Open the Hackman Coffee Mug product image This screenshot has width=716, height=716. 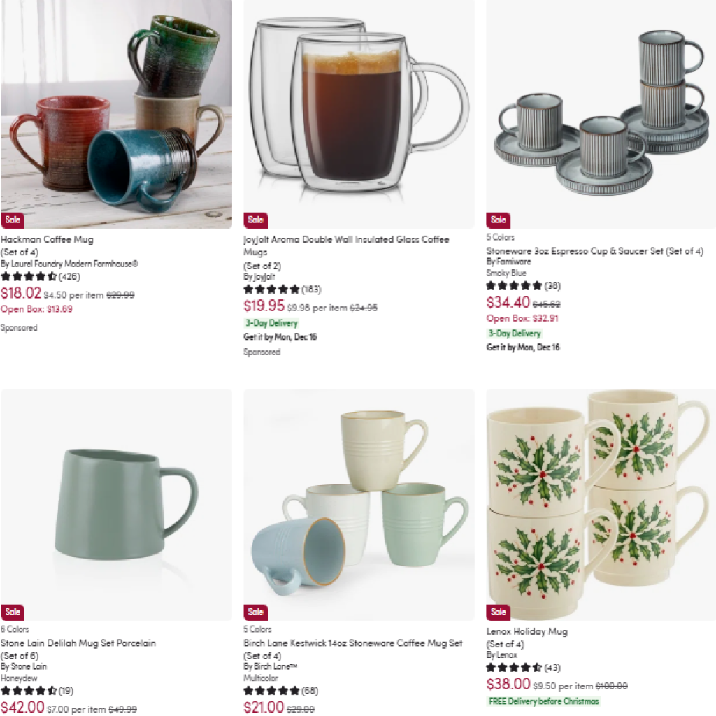click(117, 114)
